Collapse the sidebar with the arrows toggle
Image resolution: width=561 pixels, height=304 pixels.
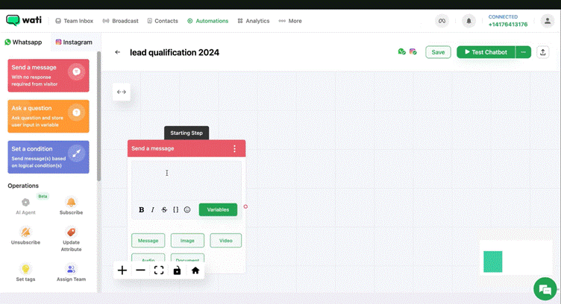click(x=122, y=92)
